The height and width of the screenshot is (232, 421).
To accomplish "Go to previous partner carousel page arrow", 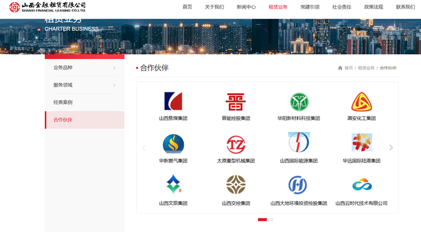I will pos(144,148).
